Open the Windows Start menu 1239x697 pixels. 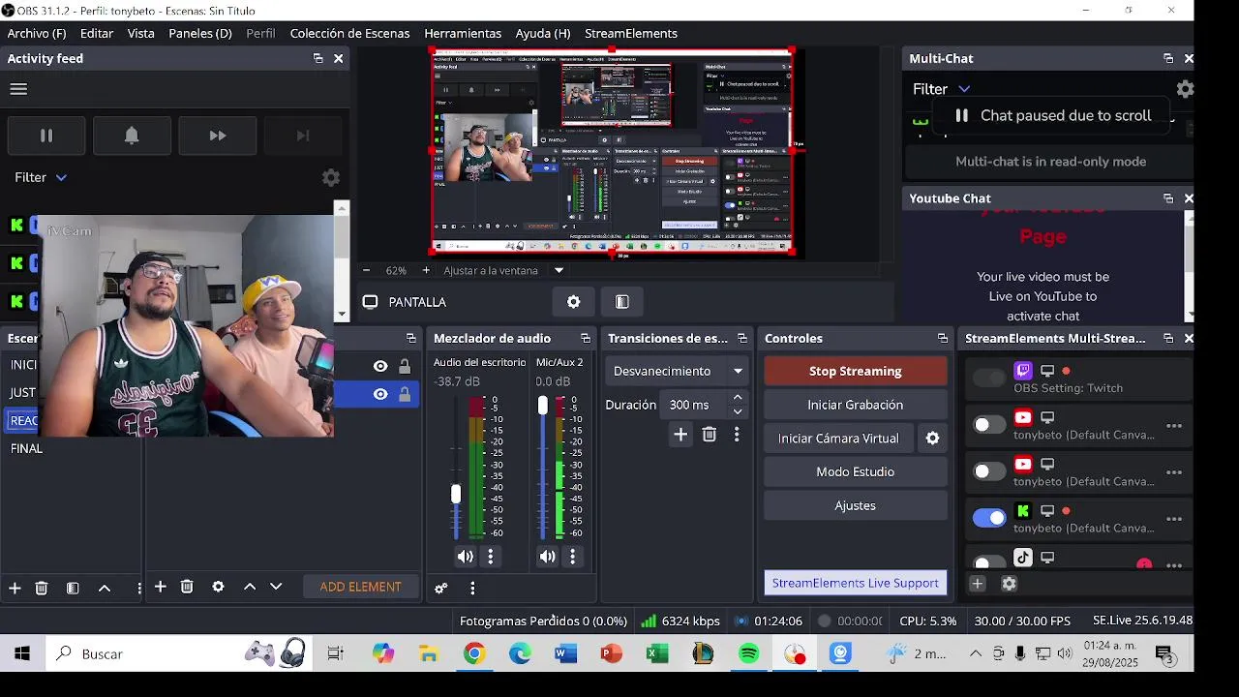(x=21, y=654)
